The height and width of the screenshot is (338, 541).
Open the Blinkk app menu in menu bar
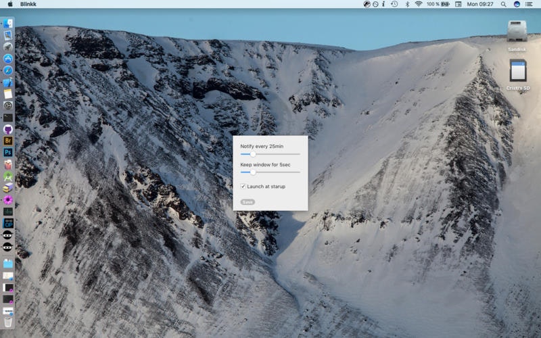click(28, 4)
